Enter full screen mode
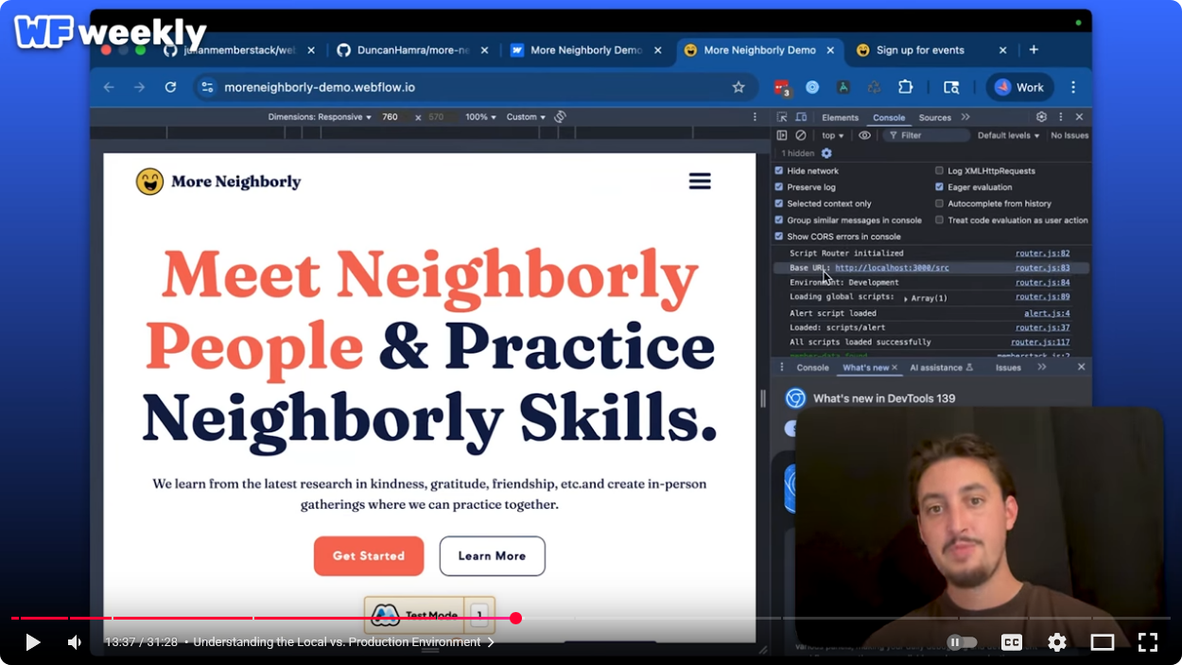This screenshot has height=665, width=1182. pyautogui.click(x=1148, y=642)
